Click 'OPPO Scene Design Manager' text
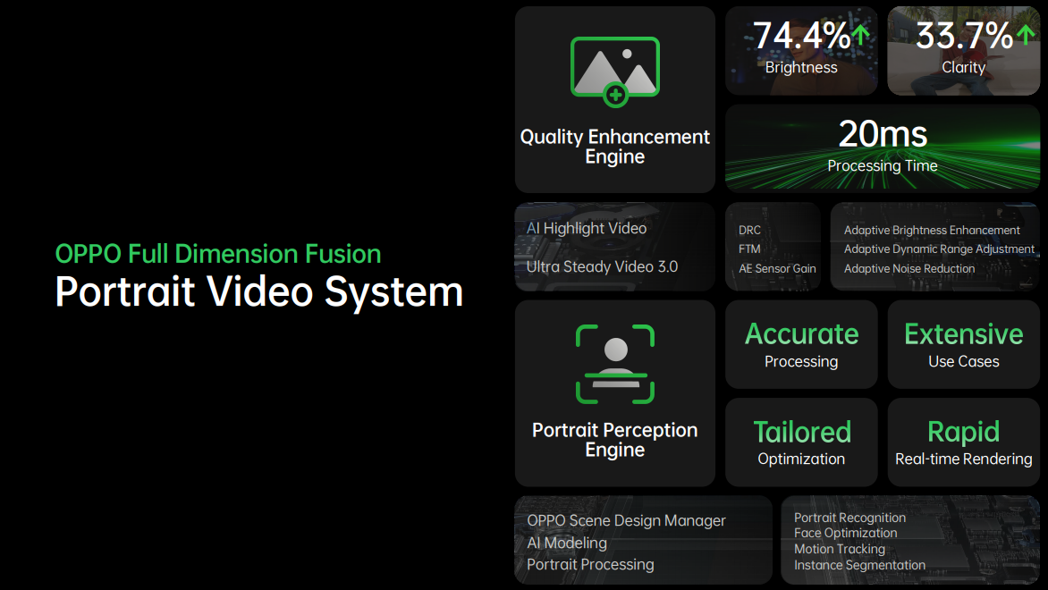The height and width of the screenshot is (590, 1048). coord(626,520)
